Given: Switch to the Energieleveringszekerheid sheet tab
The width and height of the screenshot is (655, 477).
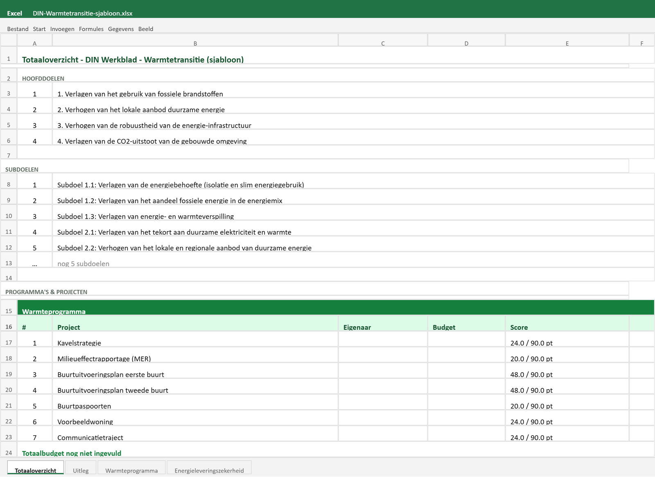Looking at the screenshot, I should coord(209,468).
